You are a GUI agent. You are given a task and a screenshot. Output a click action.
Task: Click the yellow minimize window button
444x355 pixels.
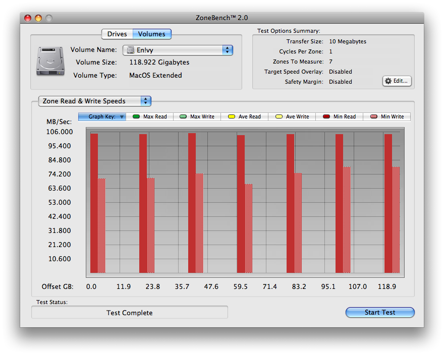38,18
